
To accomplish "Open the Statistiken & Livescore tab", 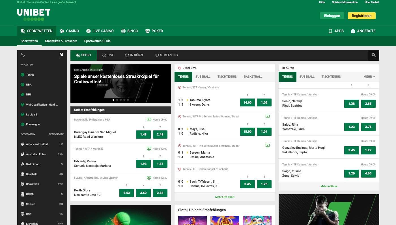I will tap(61, 41).
